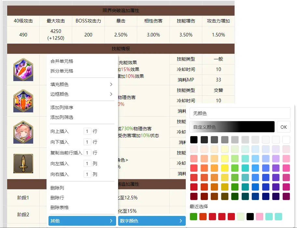Click the pink-haired character skill icon

(x=23, y=132)
